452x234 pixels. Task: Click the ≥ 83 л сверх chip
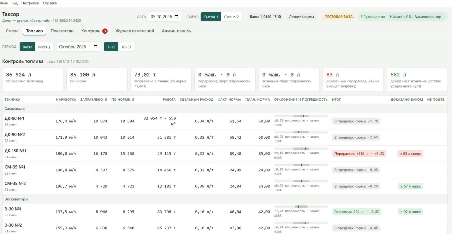pyautogui.click(x=410, y=153)
